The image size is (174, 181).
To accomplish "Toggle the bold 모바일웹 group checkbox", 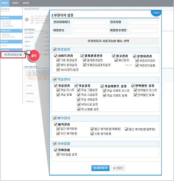I will pyautogui.click(x=55, y=150).
